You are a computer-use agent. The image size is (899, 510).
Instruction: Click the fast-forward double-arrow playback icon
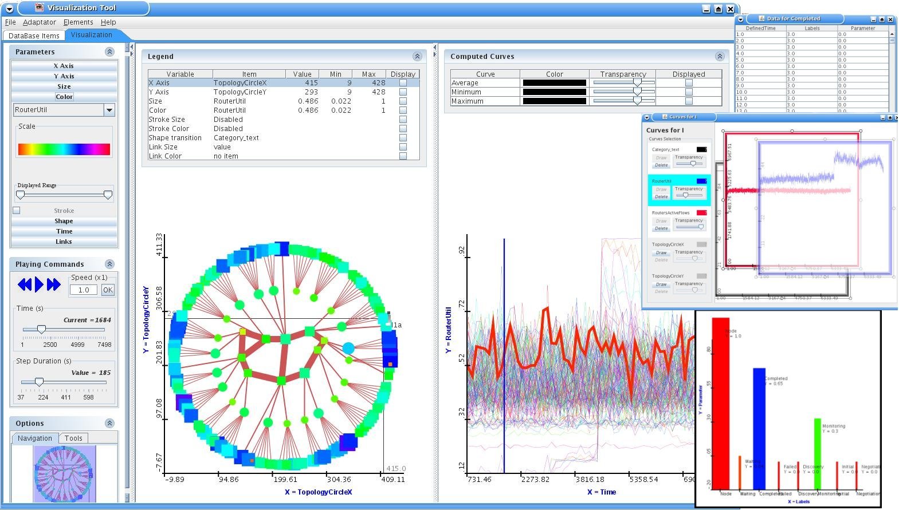pyautogui.click(x=54, y=284)
